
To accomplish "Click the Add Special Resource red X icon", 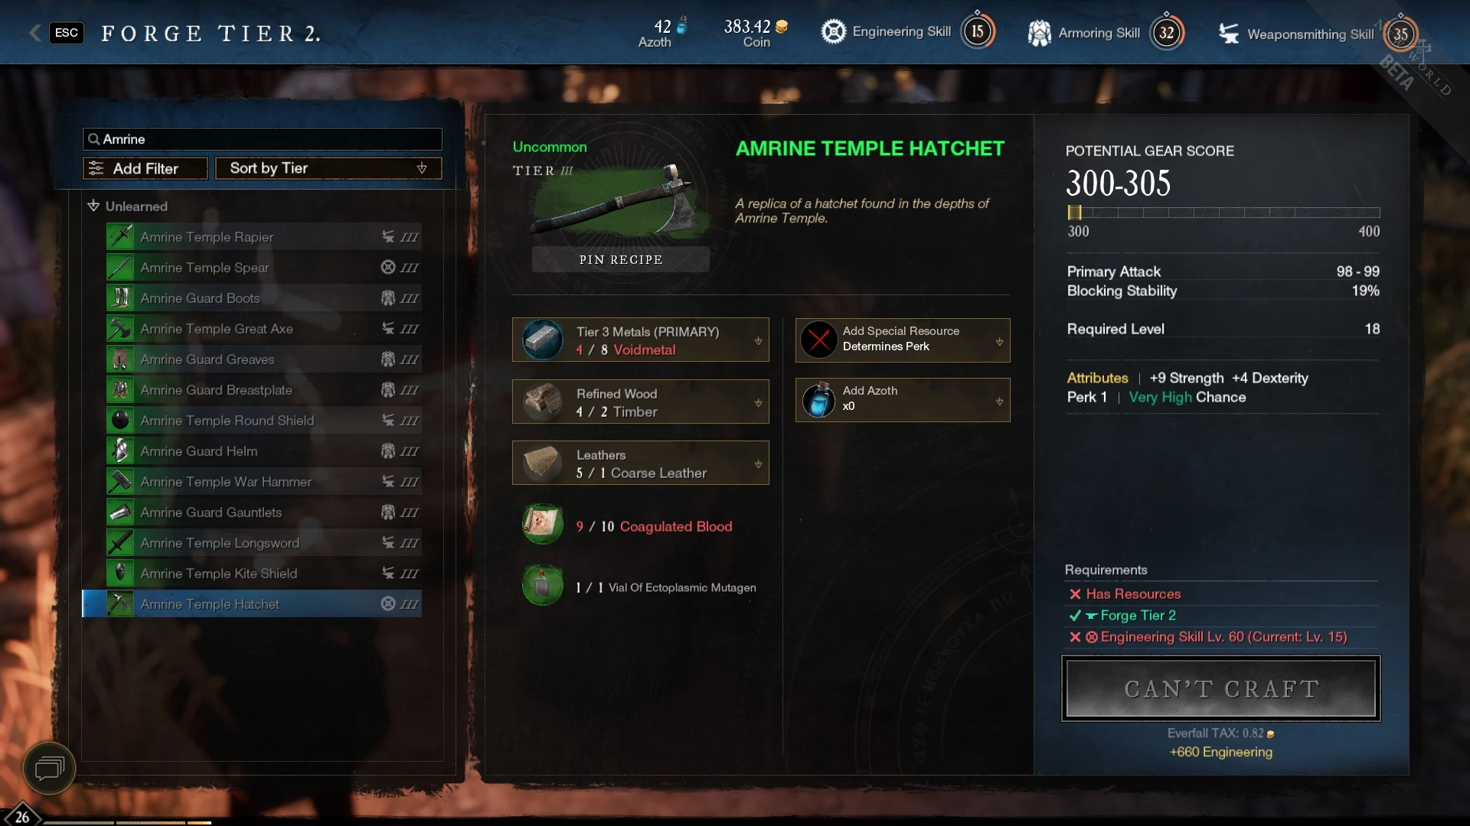I will [818, 339].
